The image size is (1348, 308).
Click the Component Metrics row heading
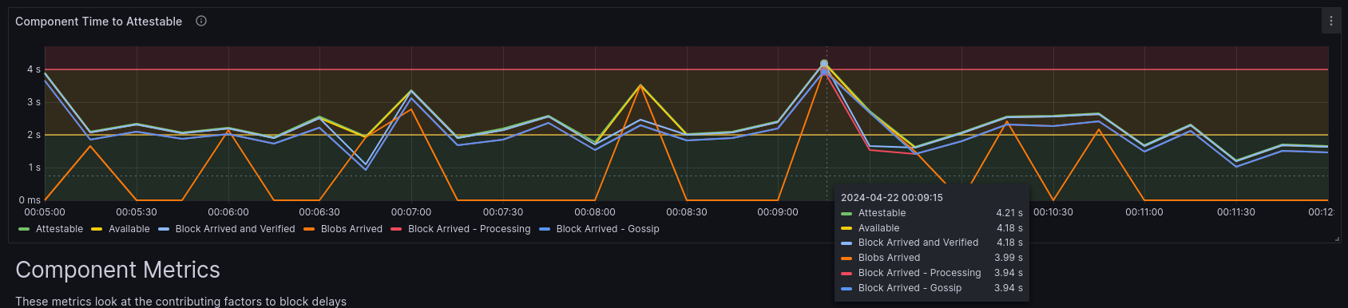point(117,270)
